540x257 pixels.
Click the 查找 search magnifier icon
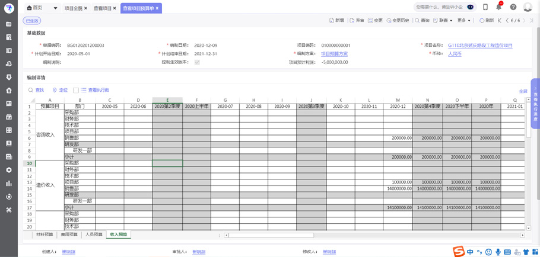click(31, 90)
